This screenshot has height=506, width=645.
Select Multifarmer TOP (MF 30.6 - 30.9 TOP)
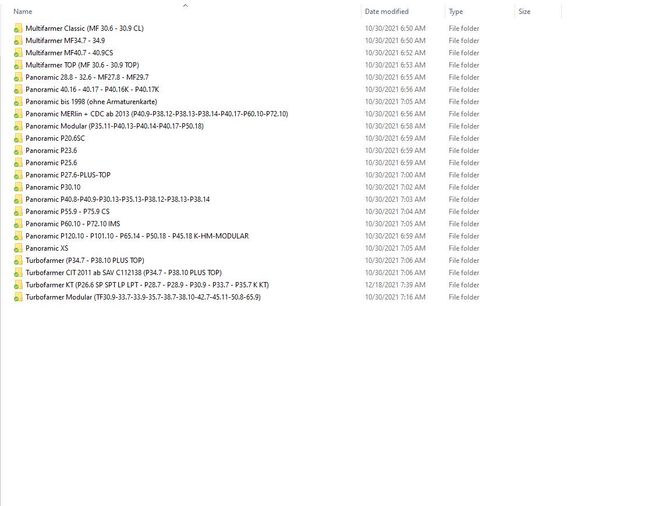pos(82,65)
